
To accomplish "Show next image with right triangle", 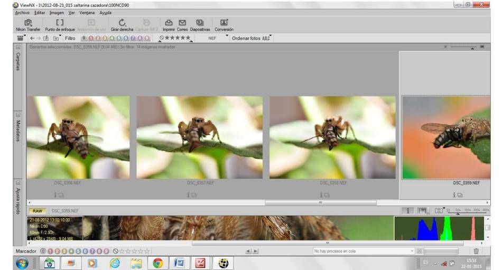I will pos(255,251).
